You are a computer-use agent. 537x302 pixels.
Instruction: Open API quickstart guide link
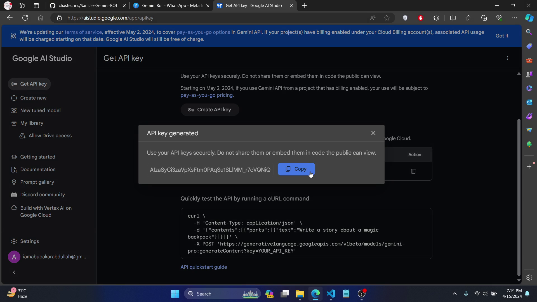coord(203,267)
